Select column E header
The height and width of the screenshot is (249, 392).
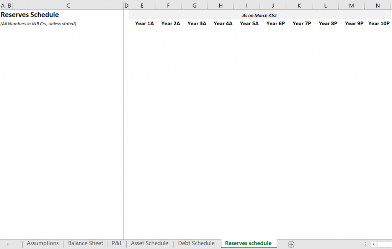tap(142, 5)
